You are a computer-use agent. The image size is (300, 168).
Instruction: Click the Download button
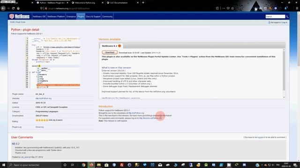coord(110,52)
